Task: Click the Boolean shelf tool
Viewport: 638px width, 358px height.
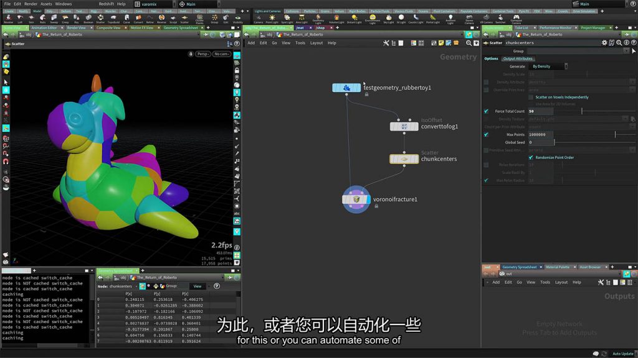Action: point(90,19)
